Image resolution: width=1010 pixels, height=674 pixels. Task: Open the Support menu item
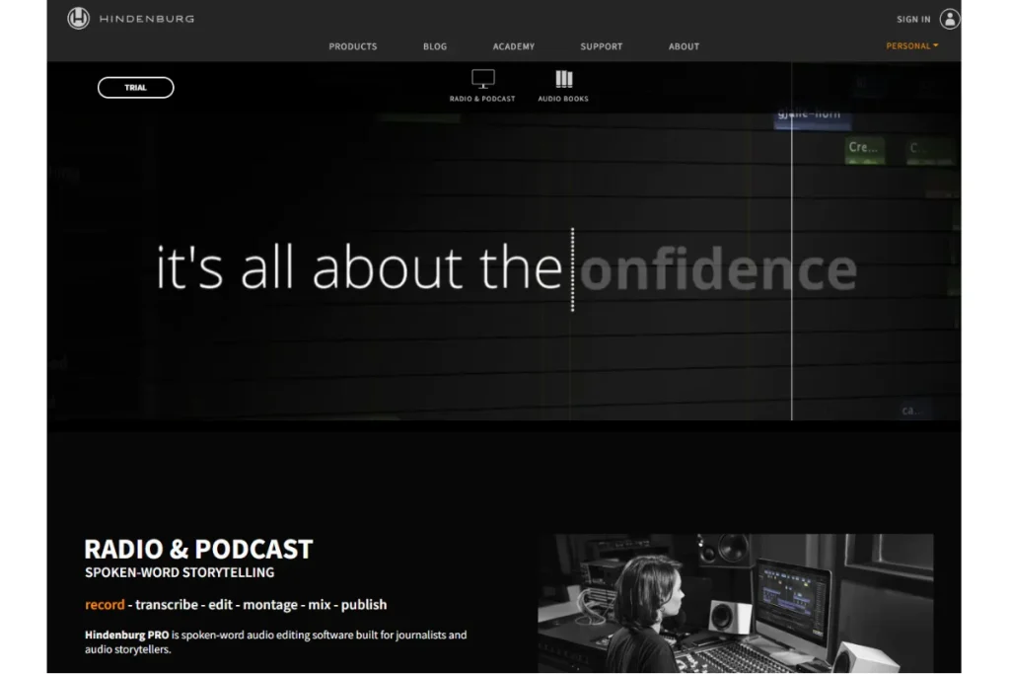tap(601, 46)
